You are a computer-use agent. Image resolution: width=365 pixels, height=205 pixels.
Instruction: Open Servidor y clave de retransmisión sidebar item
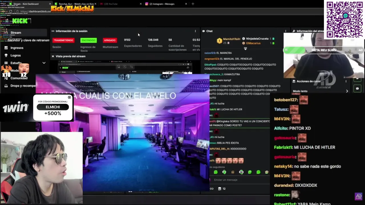click(x=28, y=40)
